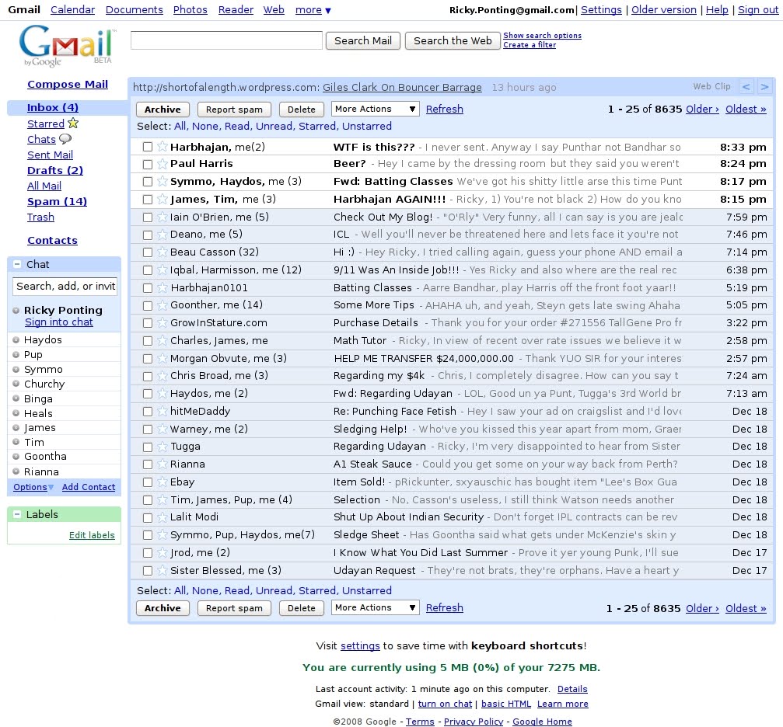The width and height of the screenshot is (783, 727).
Task: Star the Beau Casson email
Action: point(162,252)
